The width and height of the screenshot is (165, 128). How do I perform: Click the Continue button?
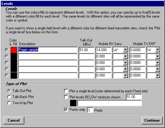pos(152,120)
